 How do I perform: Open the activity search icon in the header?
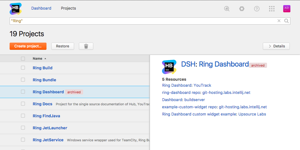pos(227,9)
